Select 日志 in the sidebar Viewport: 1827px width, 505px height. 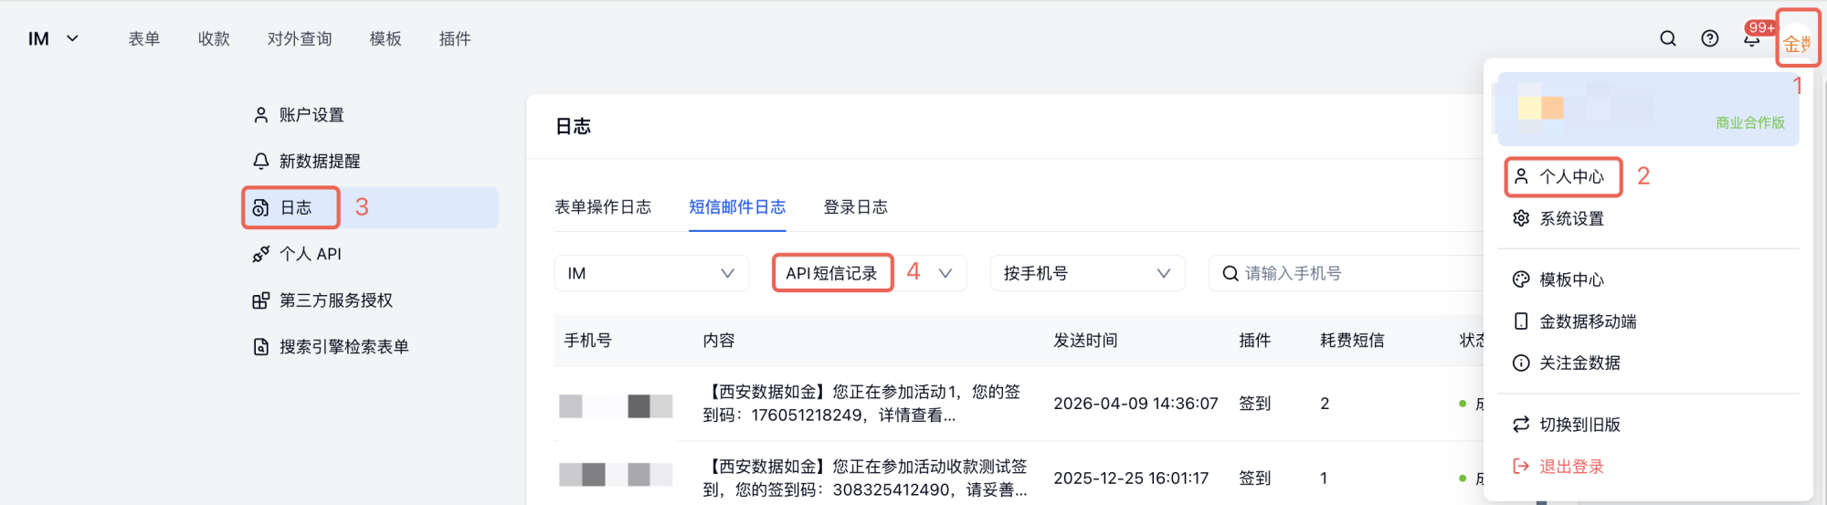371,208
